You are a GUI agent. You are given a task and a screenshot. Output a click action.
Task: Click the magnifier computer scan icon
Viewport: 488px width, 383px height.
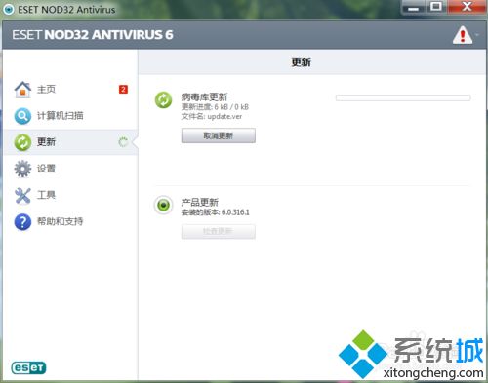[x=22, y=116]
